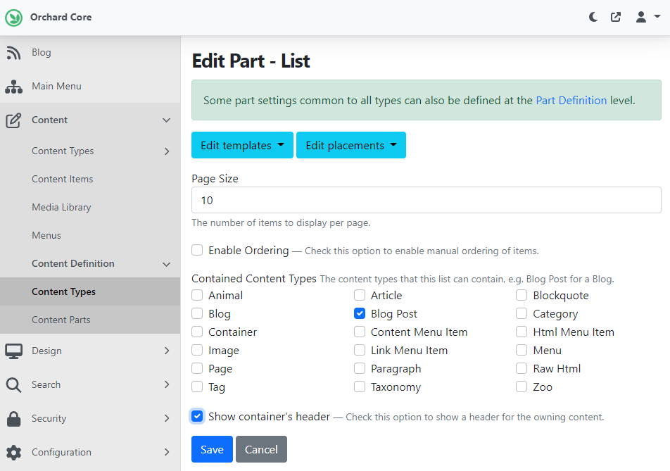Check the Page content type
670x471 pixels.
[x=197, y=368]
